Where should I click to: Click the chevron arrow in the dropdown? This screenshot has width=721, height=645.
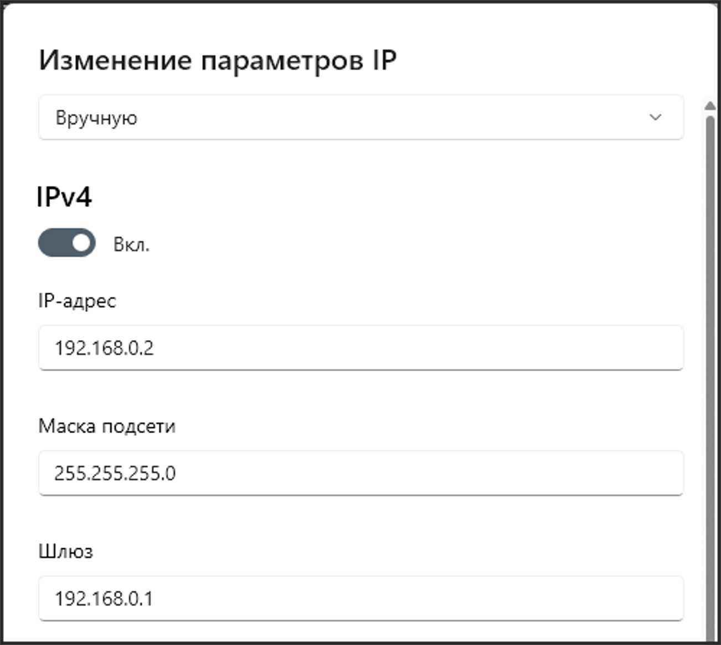(655, 117)
